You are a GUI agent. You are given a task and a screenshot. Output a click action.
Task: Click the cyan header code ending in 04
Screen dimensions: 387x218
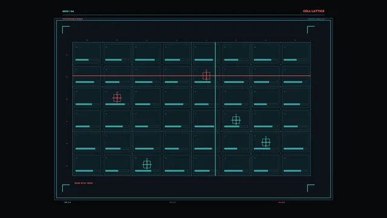click(x=68, y=12)
